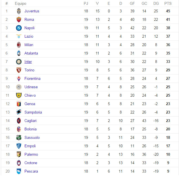This screenshot has height=181, width=179.
Task: Click the Napoli club logo
Action: (19, 28)
